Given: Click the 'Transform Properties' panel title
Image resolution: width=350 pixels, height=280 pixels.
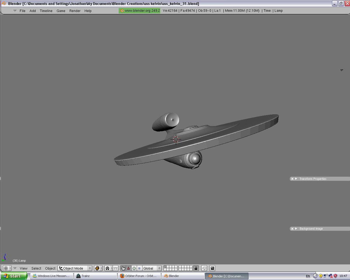Looking at the screenshot, I should (313, 179).
